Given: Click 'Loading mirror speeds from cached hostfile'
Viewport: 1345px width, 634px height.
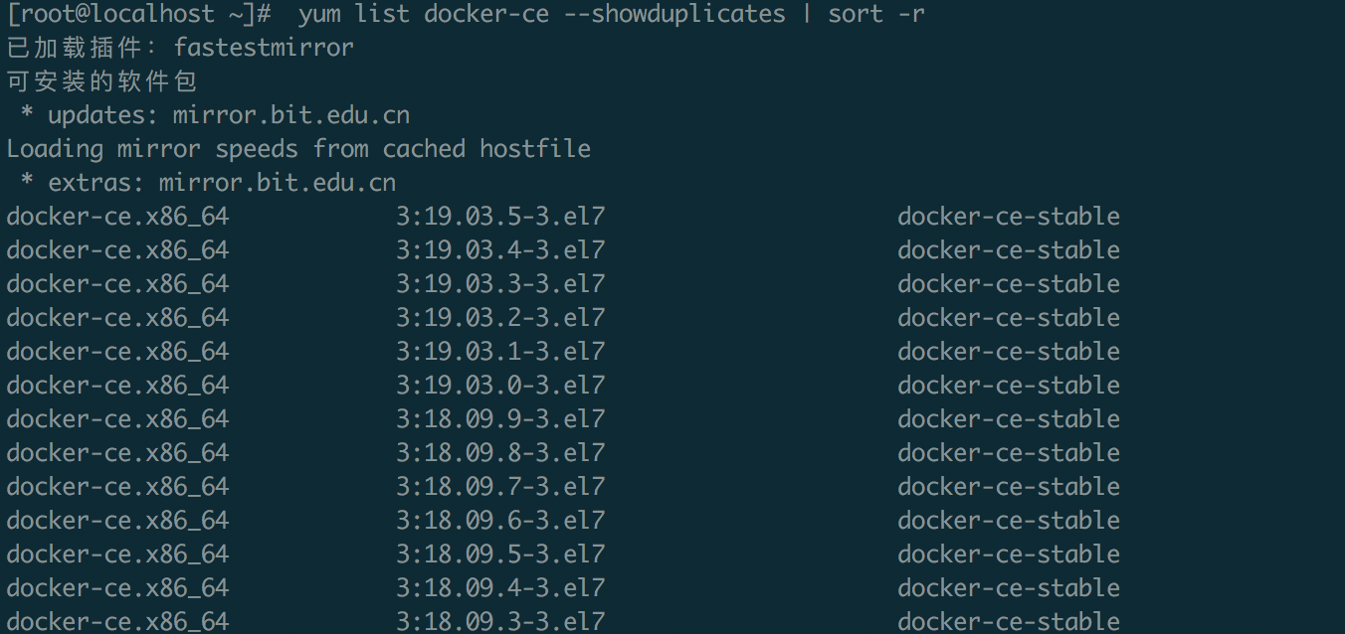Looking at the screenshot, I should pos(298,149).
